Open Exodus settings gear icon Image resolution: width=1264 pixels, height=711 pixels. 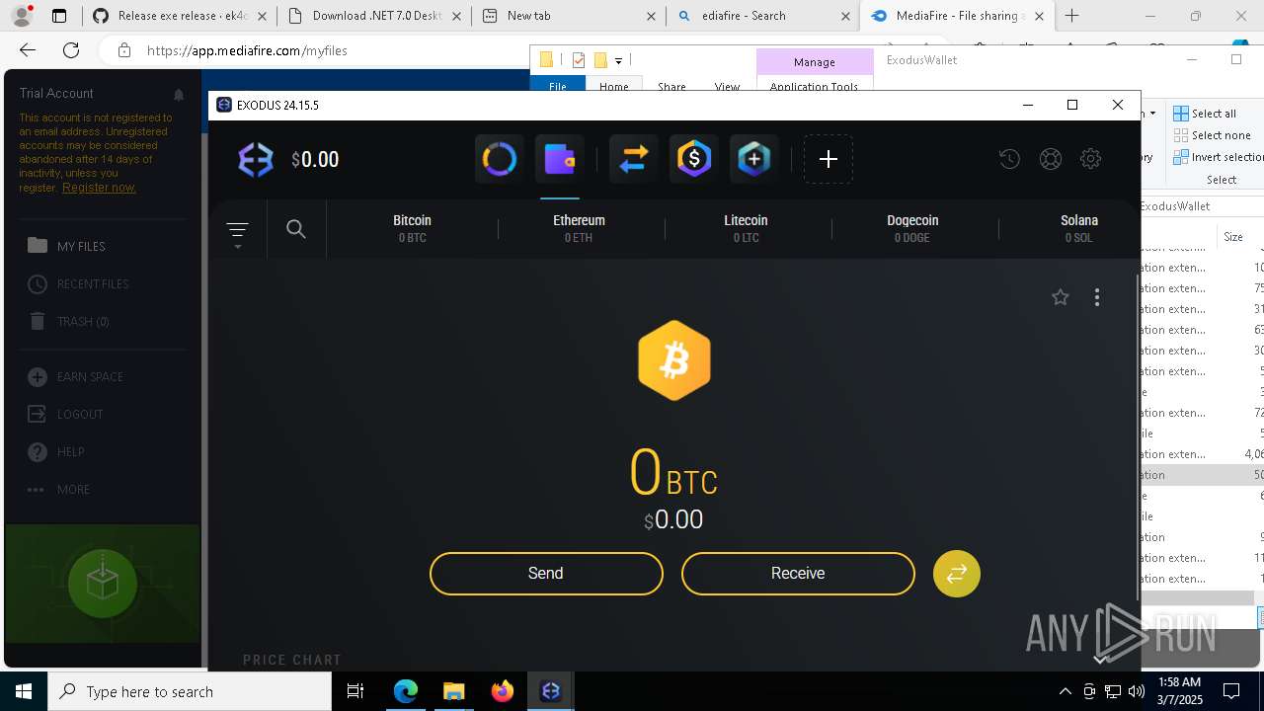coord(1090,159)
